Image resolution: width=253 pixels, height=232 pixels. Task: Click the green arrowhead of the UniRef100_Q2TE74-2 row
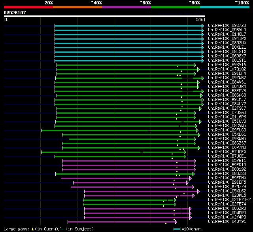tap(175, 200)
